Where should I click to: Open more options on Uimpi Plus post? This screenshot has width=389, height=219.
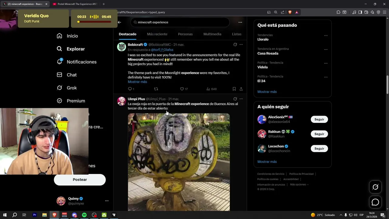pyautogui.click(x=241, y=99)
